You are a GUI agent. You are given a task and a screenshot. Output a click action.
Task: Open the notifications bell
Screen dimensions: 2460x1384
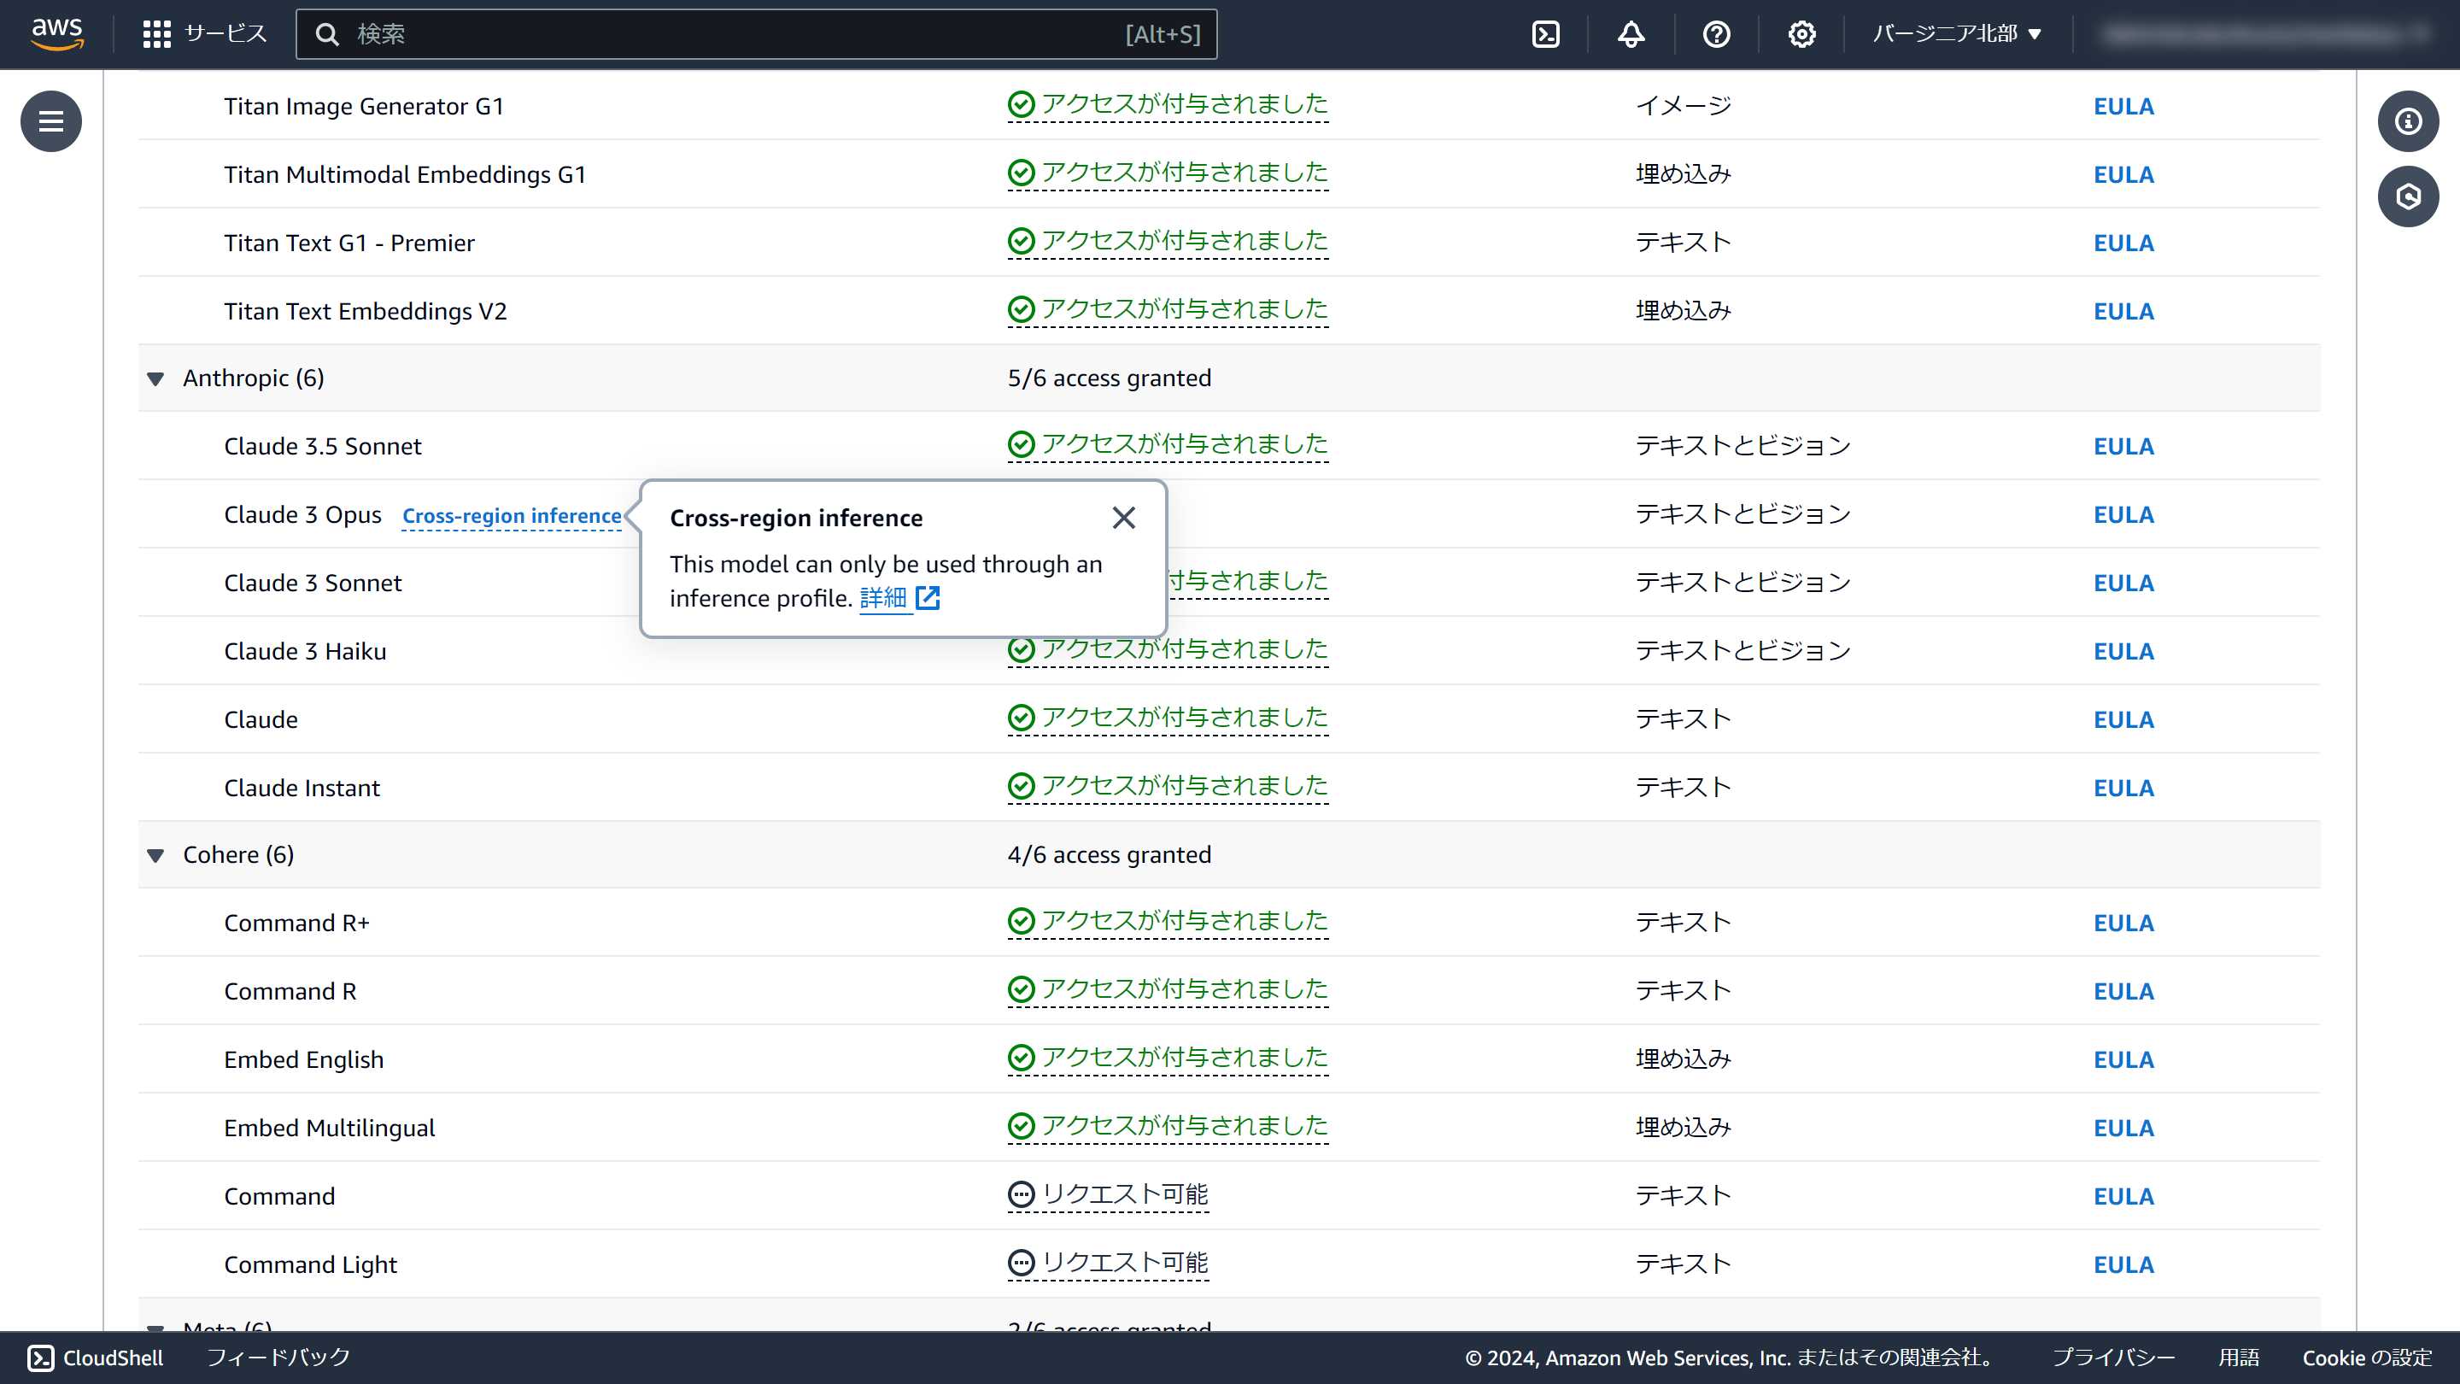pos(1630,34)
